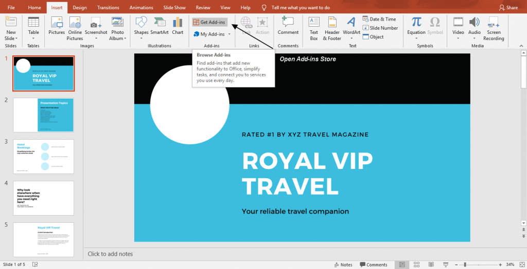This screenshot has height=269, width=527.
Task: Click the Share button
Action: pyautogui.click(x=508, y=7)
